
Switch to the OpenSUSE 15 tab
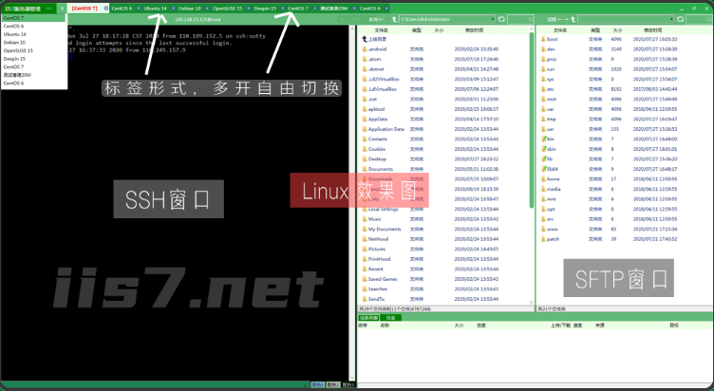[x=227, y=9]
